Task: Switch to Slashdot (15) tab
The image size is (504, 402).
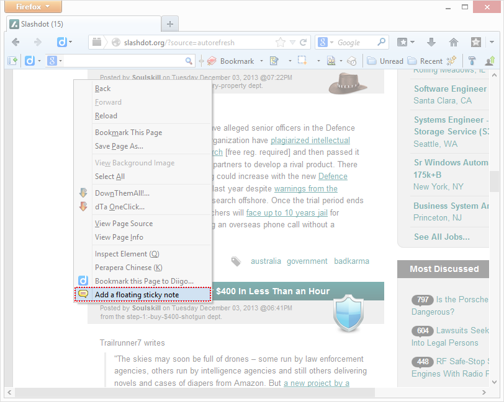Action: (x=84, y=24)
